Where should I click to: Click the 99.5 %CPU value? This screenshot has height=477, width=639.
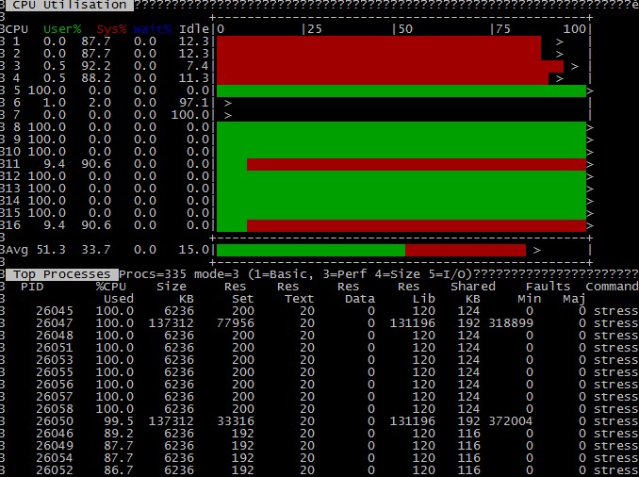[119, 421]
